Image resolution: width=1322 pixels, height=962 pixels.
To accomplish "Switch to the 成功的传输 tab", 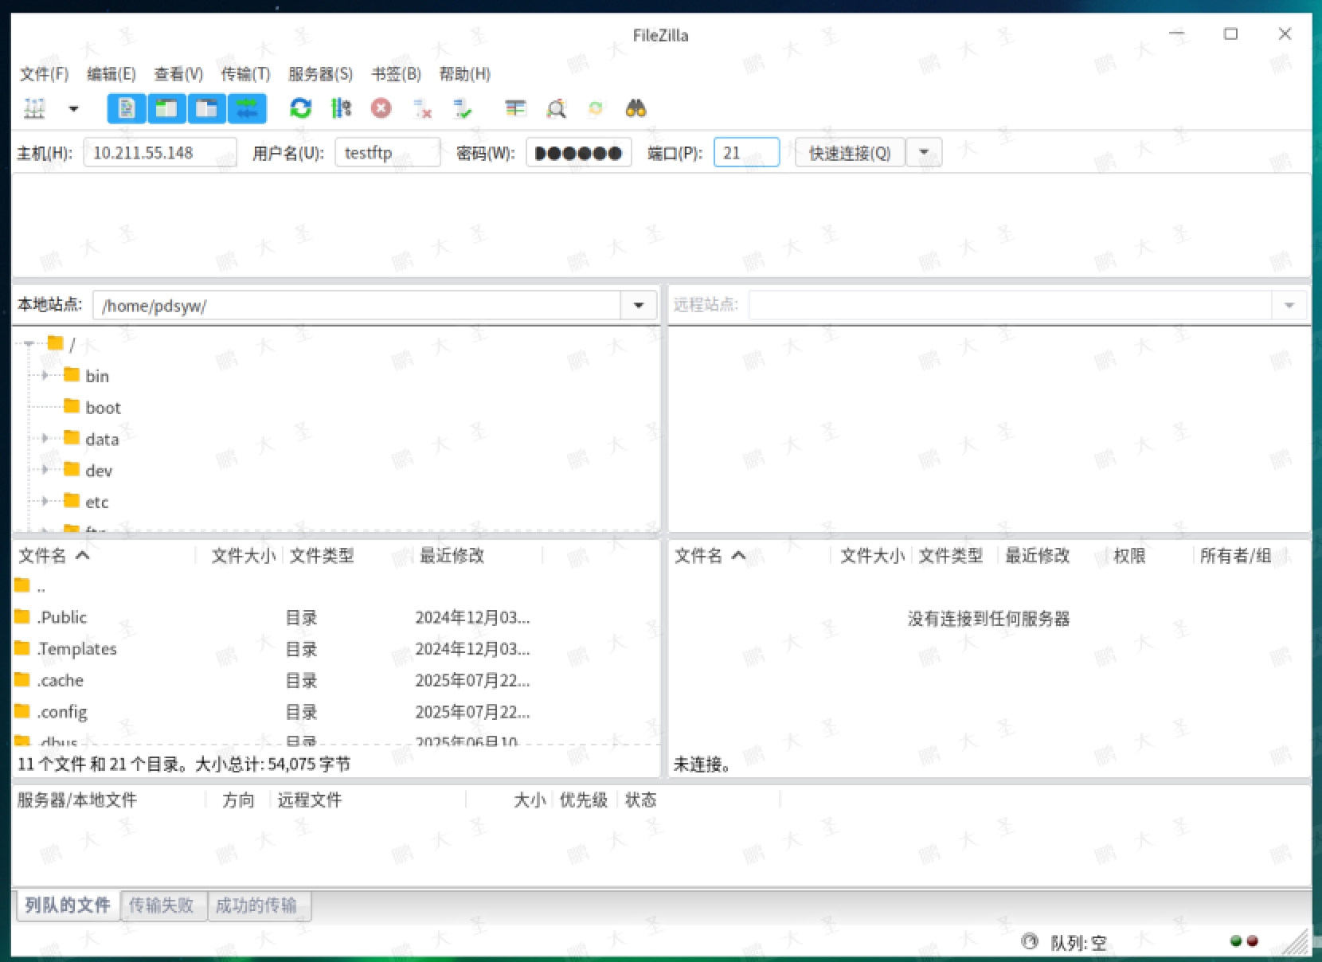I will click(259, 905).
